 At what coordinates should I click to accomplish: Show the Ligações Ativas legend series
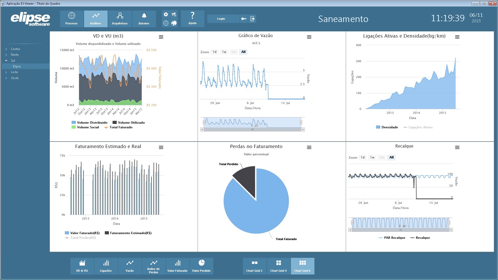[418, 127]
